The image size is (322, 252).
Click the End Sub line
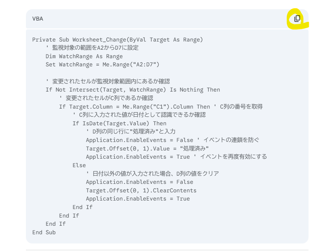coord(44,232)
